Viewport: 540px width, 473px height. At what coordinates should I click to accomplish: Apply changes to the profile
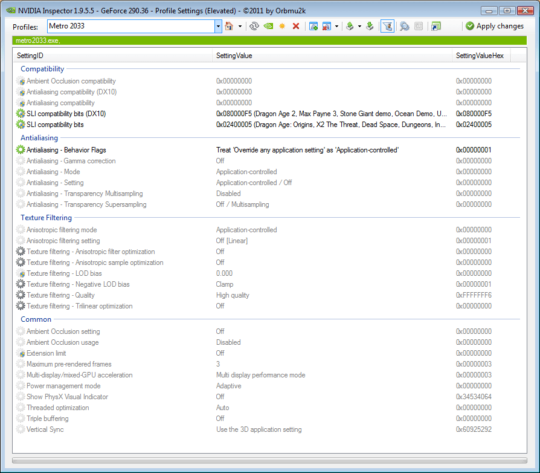495,26
